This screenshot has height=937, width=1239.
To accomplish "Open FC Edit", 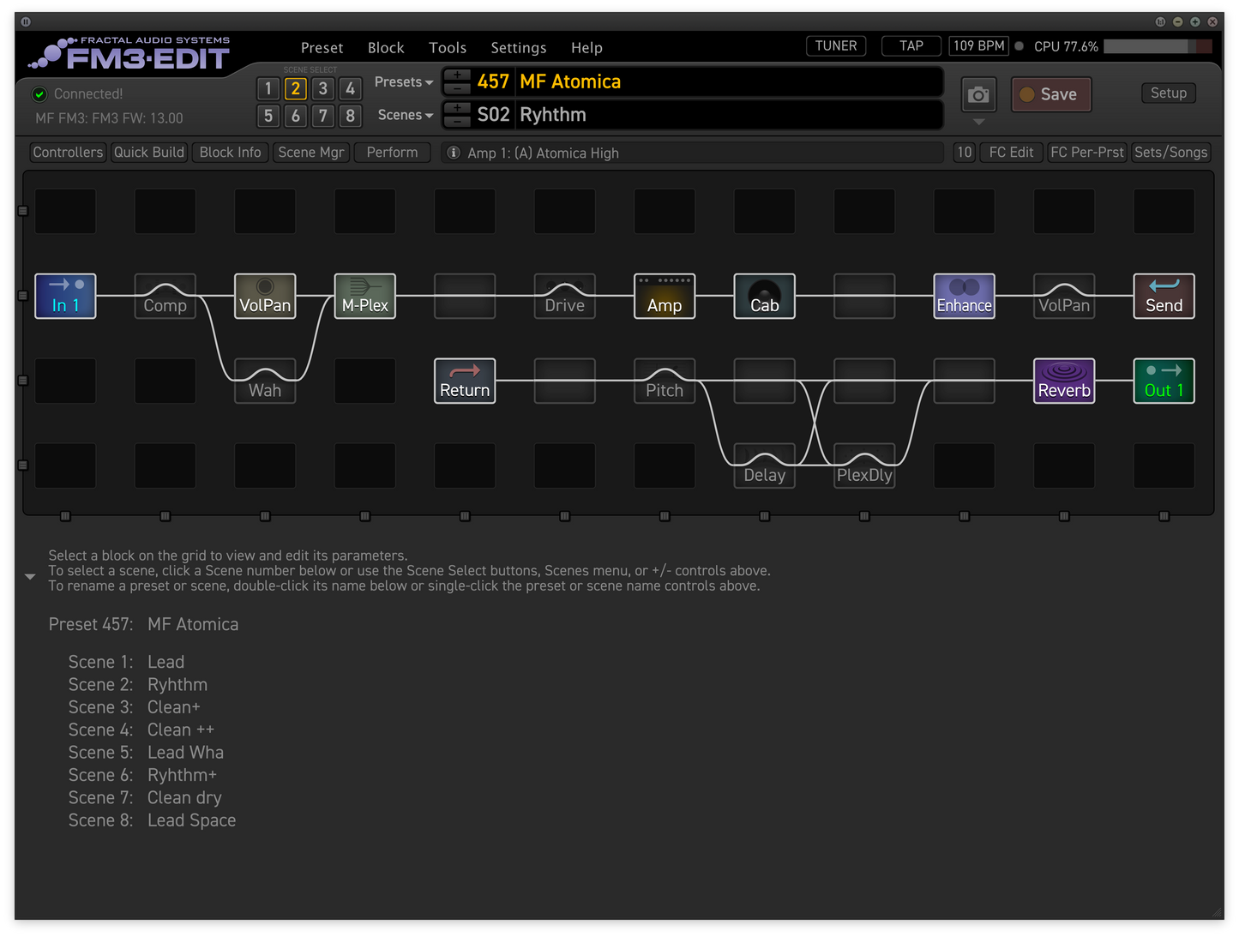I will pos(1012,153).
